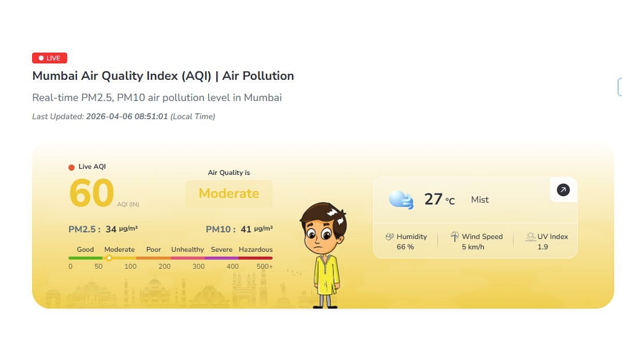Click the mist cloud weather icon
This screenshot has width=622, height=350.
[401, 200]
